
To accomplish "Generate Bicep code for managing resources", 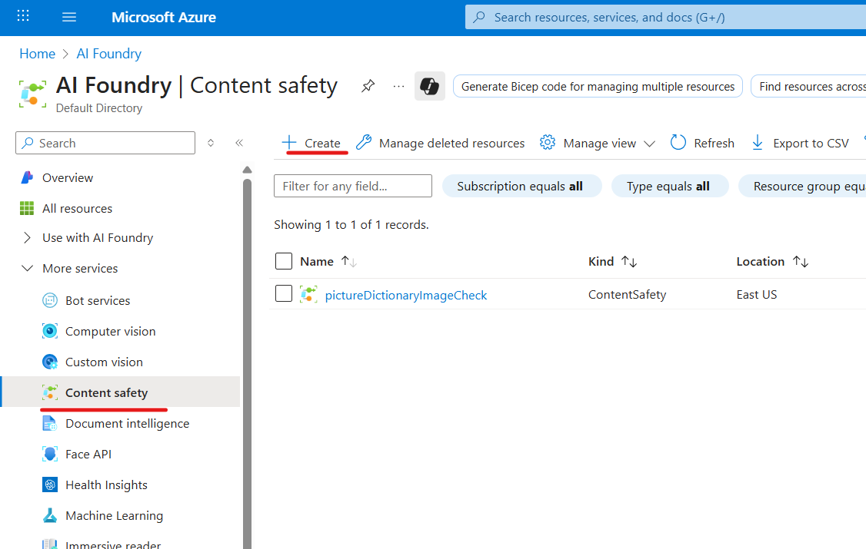I will [598, 87].
